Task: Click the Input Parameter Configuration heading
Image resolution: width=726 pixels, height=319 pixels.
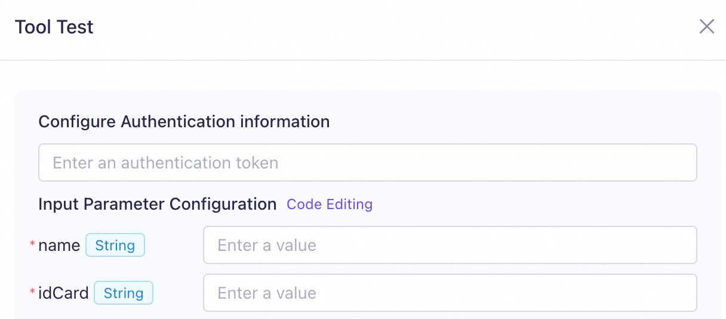Action: click(x=157, y=204)
